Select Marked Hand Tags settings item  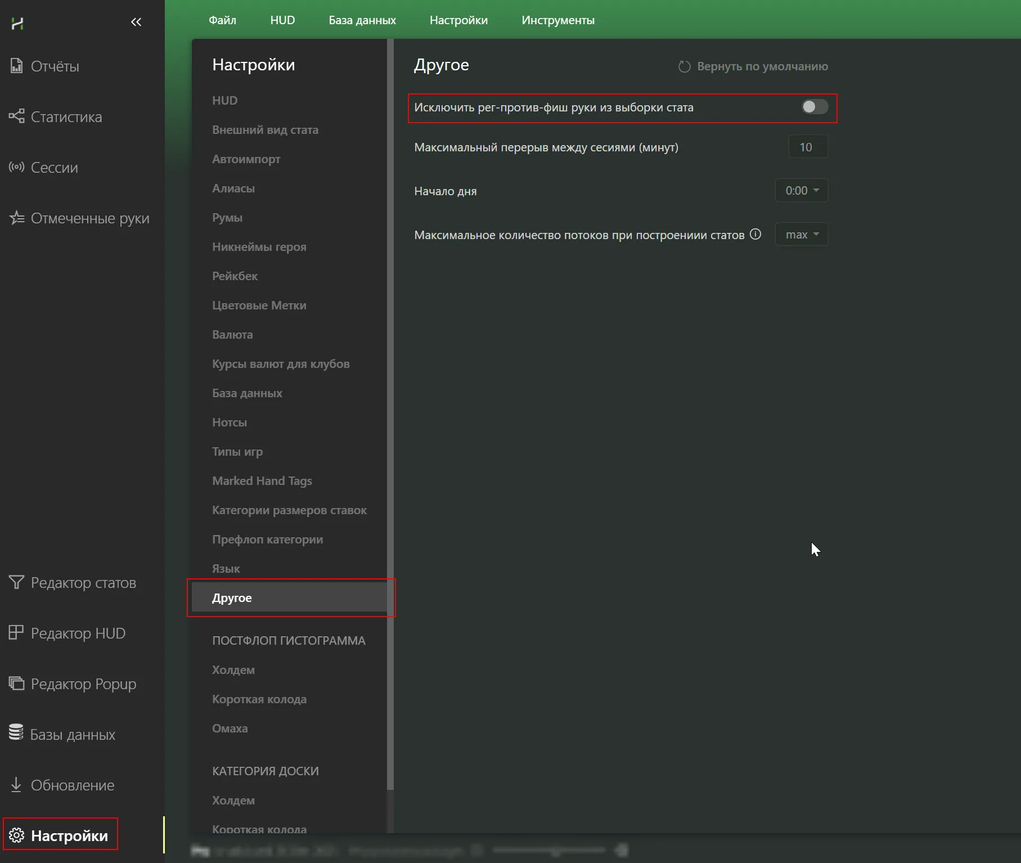pos(262,480)
